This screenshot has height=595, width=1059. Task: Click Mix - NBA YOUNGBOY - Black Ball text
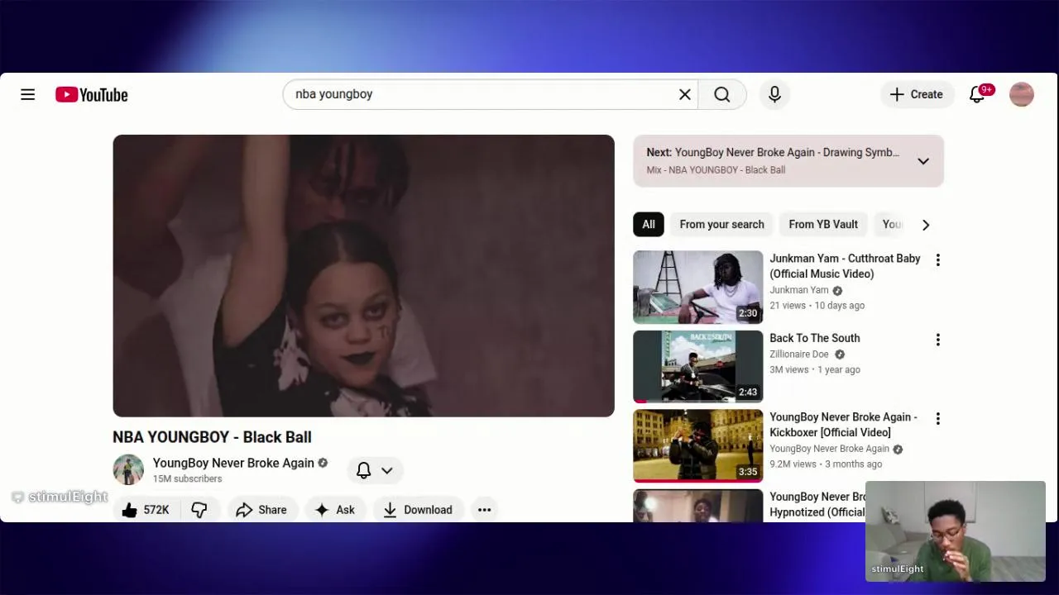[x=716, y=170]
